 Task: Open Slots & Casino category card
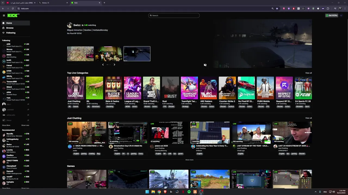tap(114, 88)
